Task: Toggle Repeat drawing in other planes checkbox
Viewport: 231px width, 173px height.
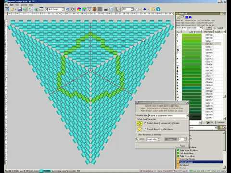Action: [145, 129]
